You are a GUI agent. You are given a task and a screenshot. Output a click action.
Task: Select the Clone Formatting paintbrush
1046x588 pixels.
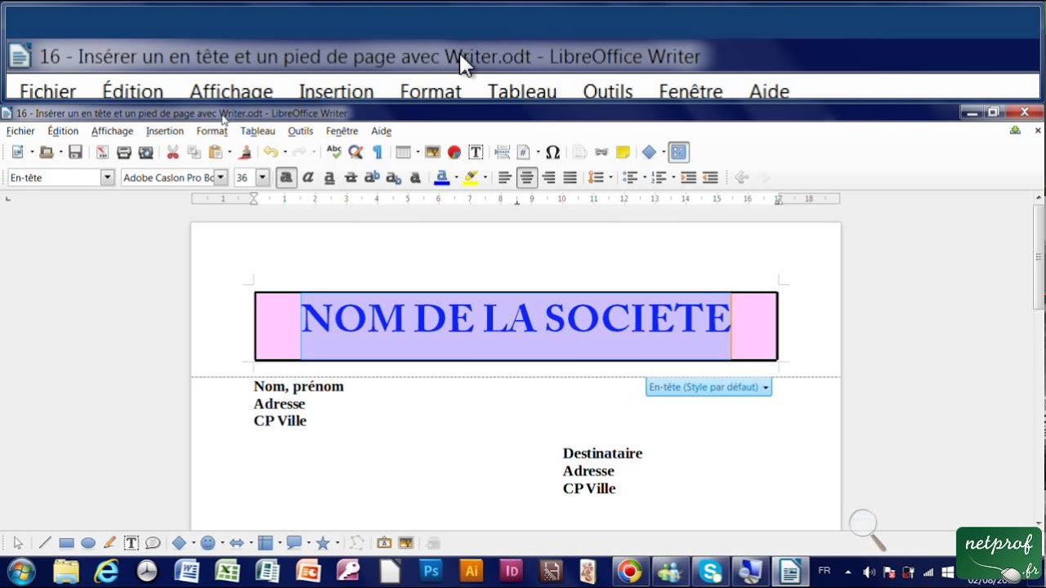pos(245,152)
